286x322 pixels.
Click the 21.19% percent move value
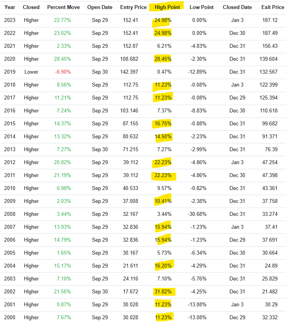pos(62,175)
